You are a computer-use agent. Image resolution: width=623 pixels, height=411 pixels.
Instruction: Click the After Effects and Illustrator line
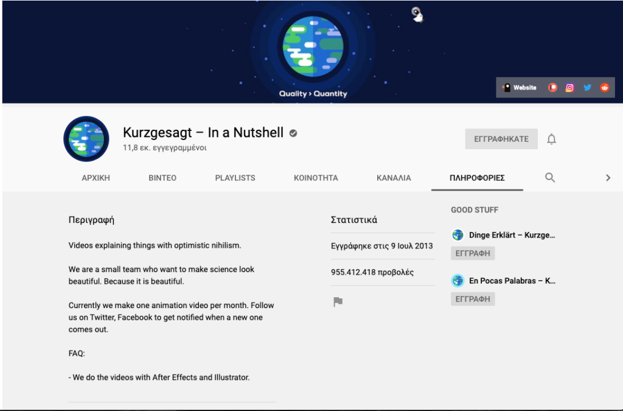pos(159,378)
